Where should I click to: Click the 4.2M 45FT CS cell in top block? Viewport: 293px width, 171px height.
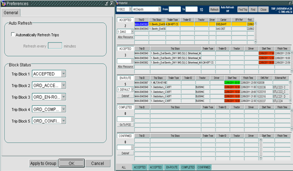(x=173, y=24)
